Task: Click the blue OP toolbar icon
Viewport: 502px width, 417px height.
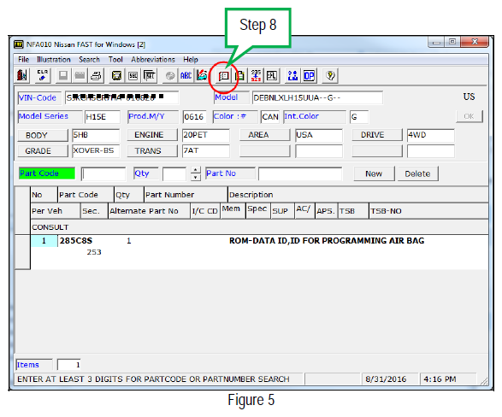Action: point(309,76)
